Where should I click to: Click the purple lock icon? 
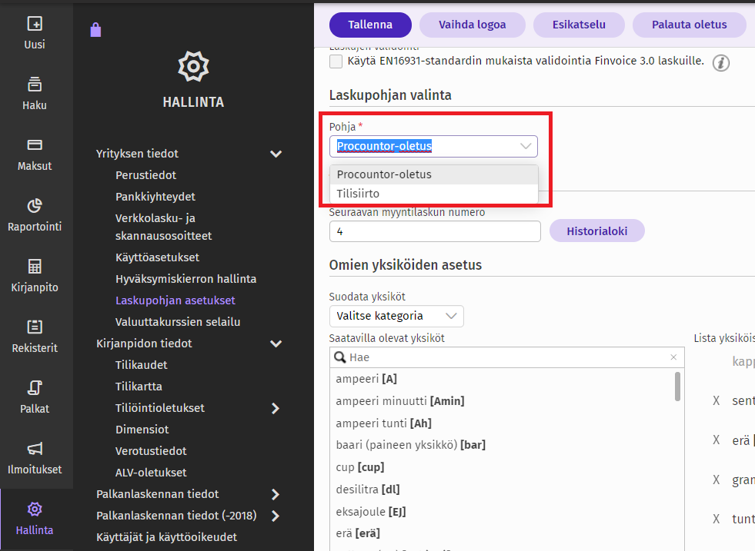point(96,30)
